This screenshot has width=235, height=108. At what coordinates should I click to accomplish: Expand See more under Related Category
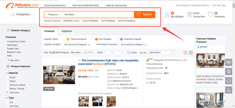(13, 60)
